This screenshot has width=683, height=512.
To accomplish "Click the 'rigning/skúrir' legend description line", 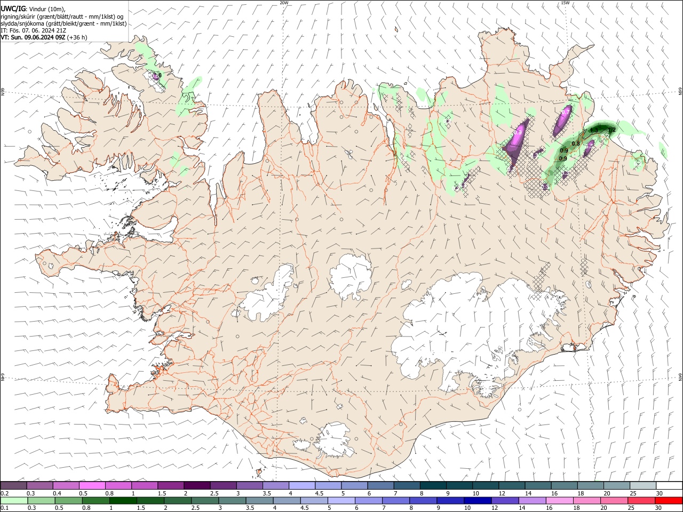I will 62,16.
